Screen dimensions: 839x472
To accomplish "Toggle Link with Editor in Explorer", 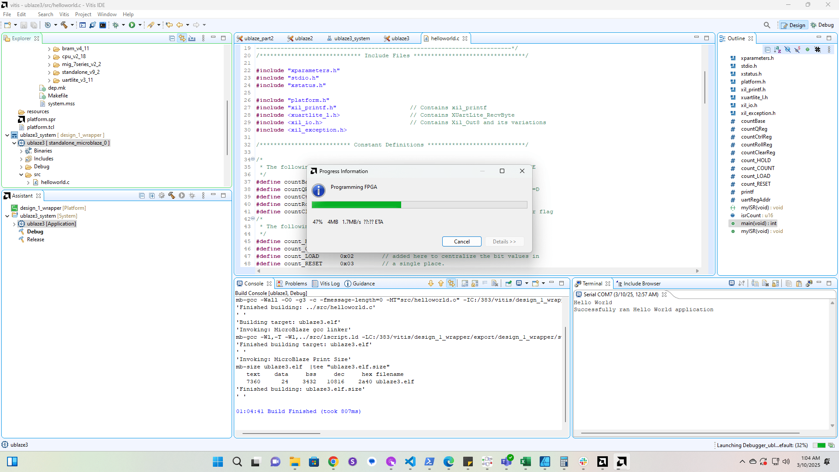I will point(182,38).
